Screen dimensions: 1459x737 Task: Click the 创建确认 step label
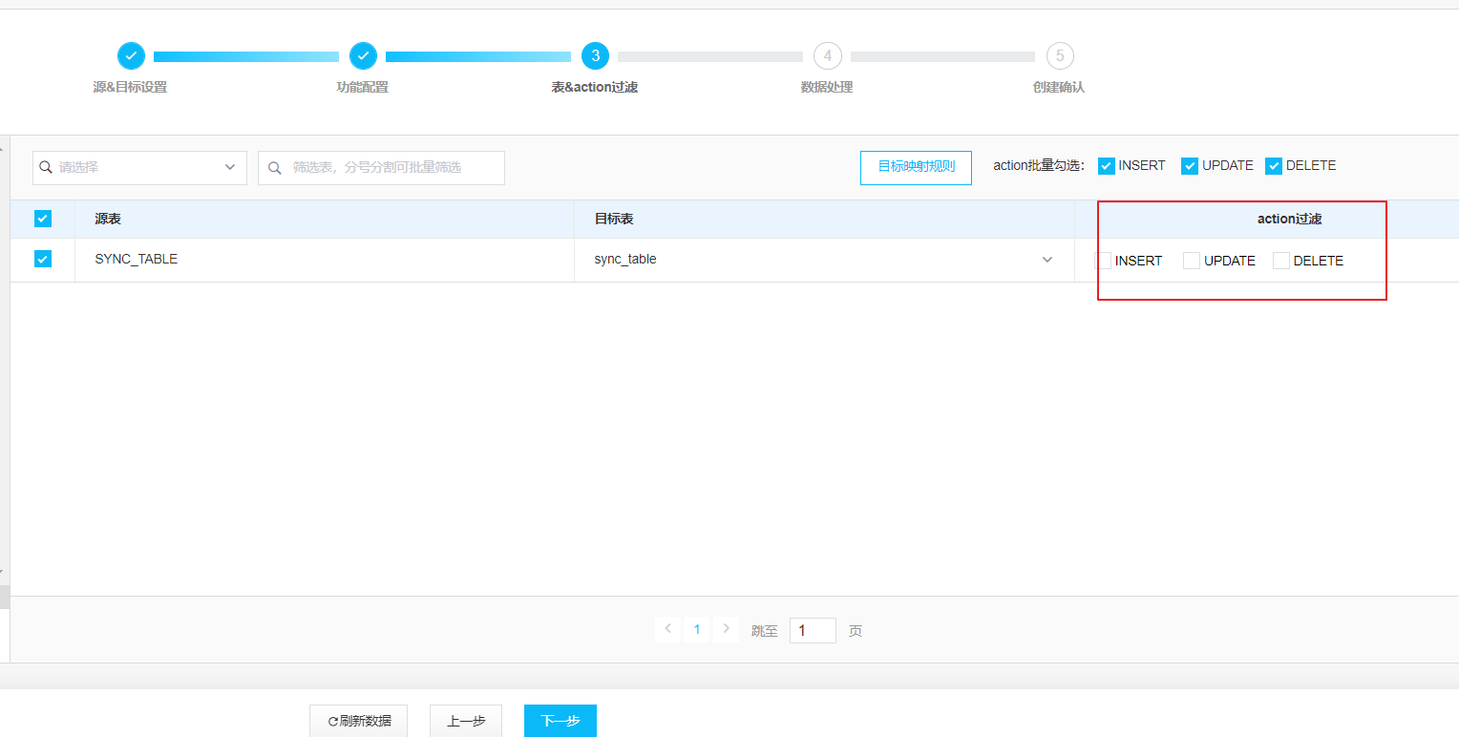[x=1059, y=88]
